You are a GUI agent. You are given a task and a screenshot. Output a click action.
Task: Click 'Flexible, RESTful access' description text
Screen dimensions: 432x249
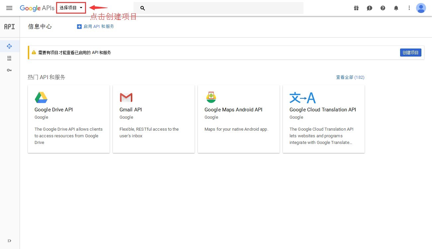coord(149,132)
